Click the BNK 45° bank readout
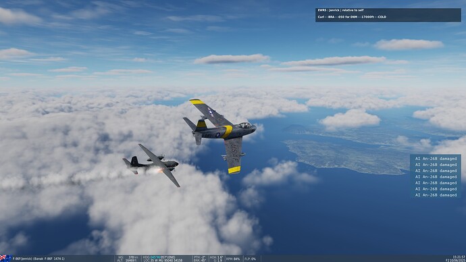 point(200,260)
